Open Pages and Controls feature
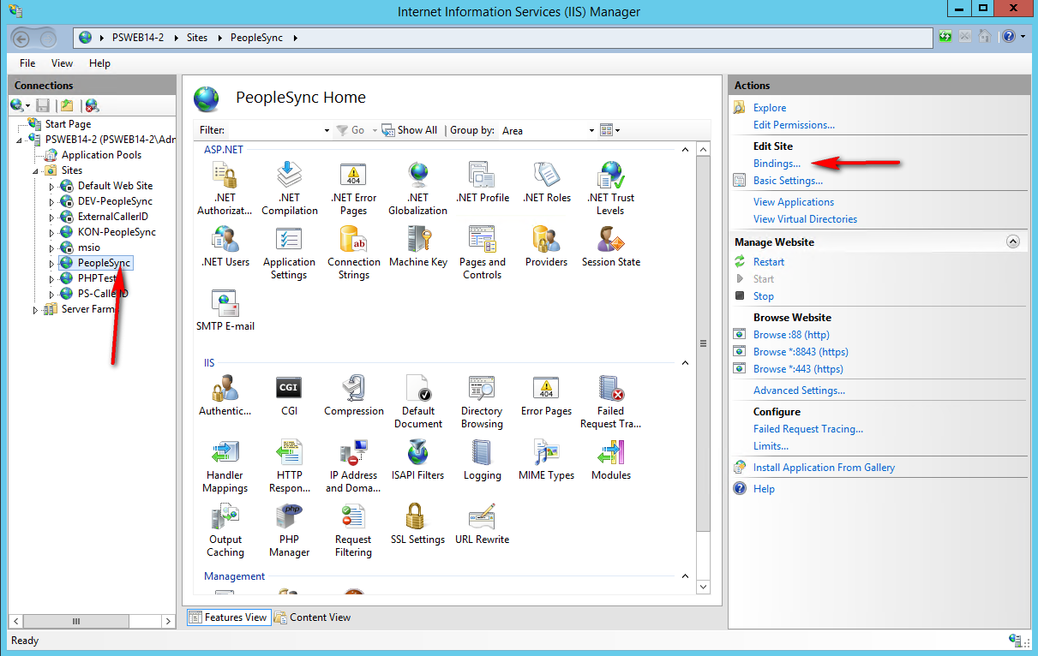Image resolution: width=1038 pixels, height=656 pixels. (x=483, y=253)
